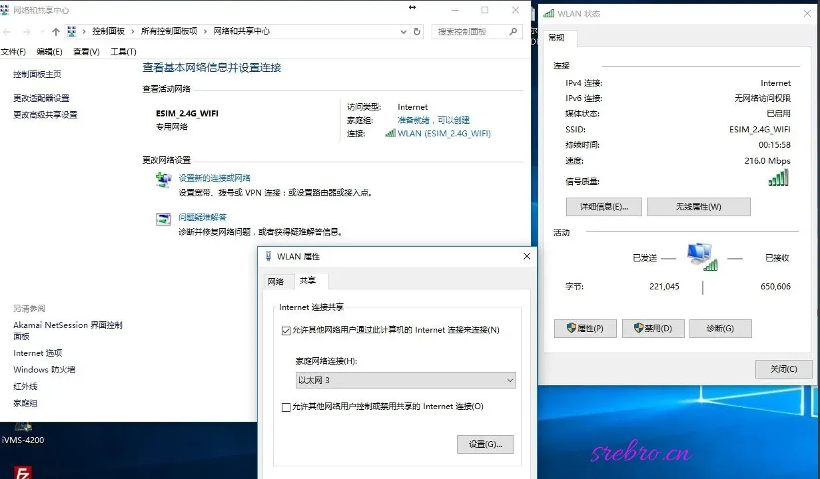Click the search magnifier icon
This screenshot has width=820, height=479.
coord(513,31)
